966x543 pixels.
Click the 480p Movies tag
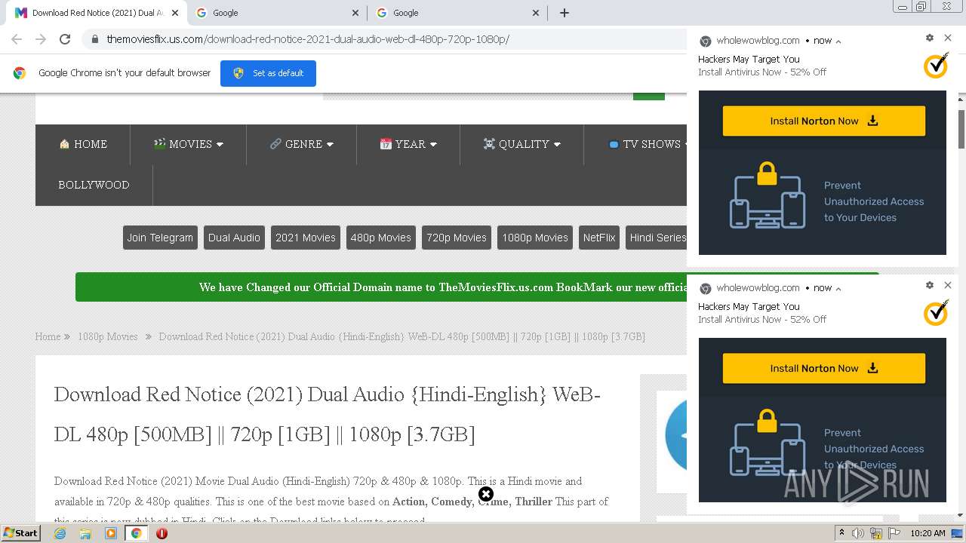tap(381, 238)
